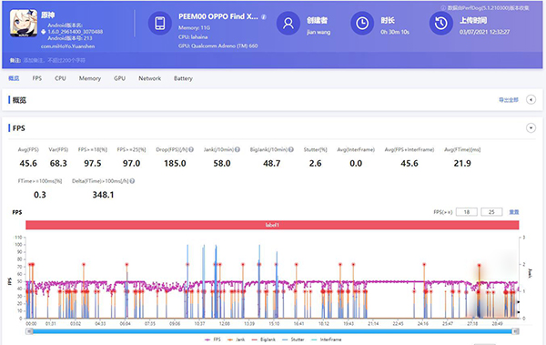Show help for Delta(FTime) metric

coord(132,181)
